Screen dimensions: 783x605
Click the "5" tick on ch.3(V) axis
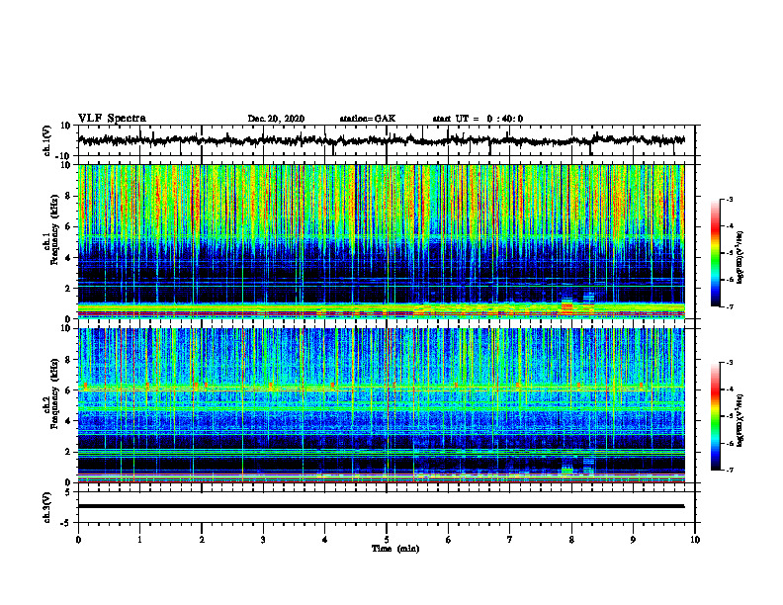[68, 491]
